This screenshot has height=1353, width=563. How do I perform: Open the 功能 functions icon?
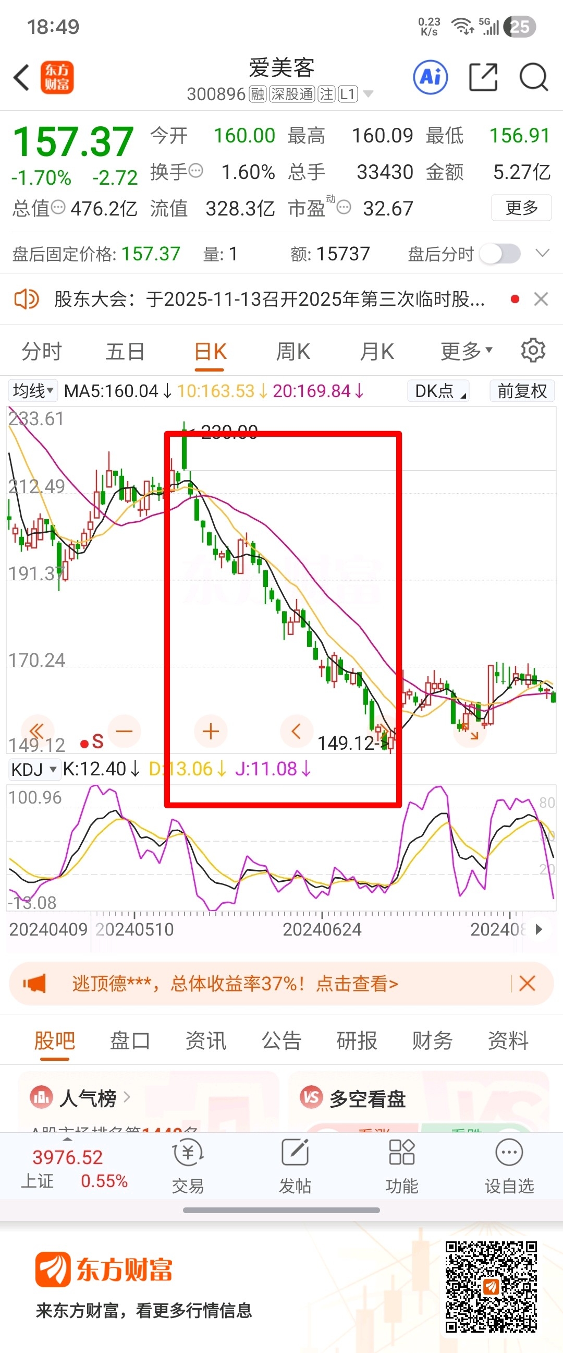point(402,1152)
